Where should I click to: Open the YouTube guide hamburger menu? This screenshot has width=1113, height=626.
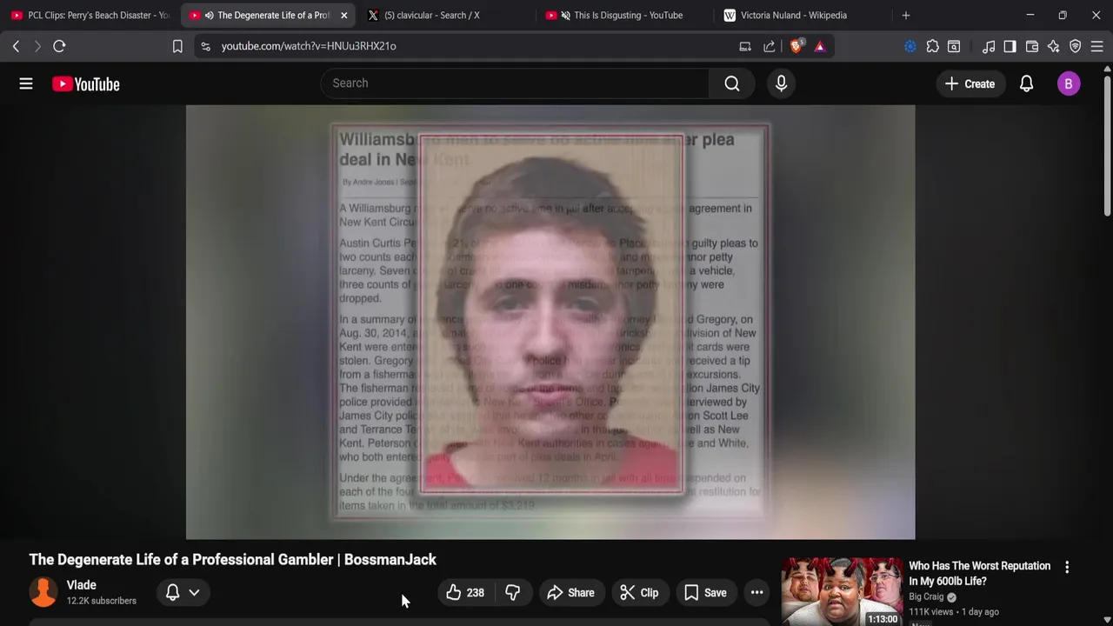click(26, 83)
